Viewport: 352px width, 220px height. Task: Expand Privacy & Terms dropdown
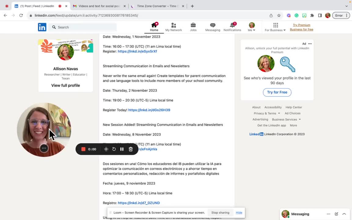267,113
